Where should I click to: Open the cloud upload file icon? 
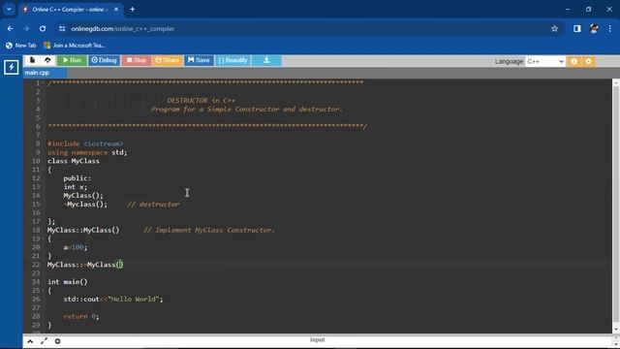click(47, 60)
